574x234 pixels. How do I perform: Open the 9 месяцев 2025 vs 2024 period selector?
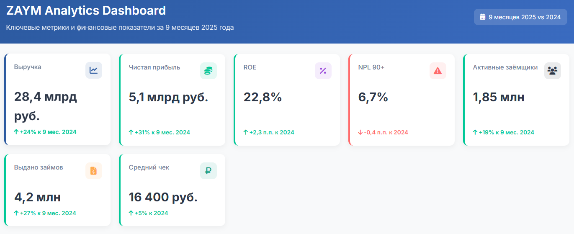[x=520, y=17]
